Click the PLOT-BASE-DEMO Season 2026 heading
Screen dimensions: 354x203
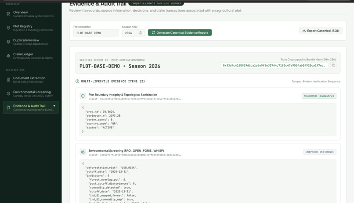click(x=120, y=66)
